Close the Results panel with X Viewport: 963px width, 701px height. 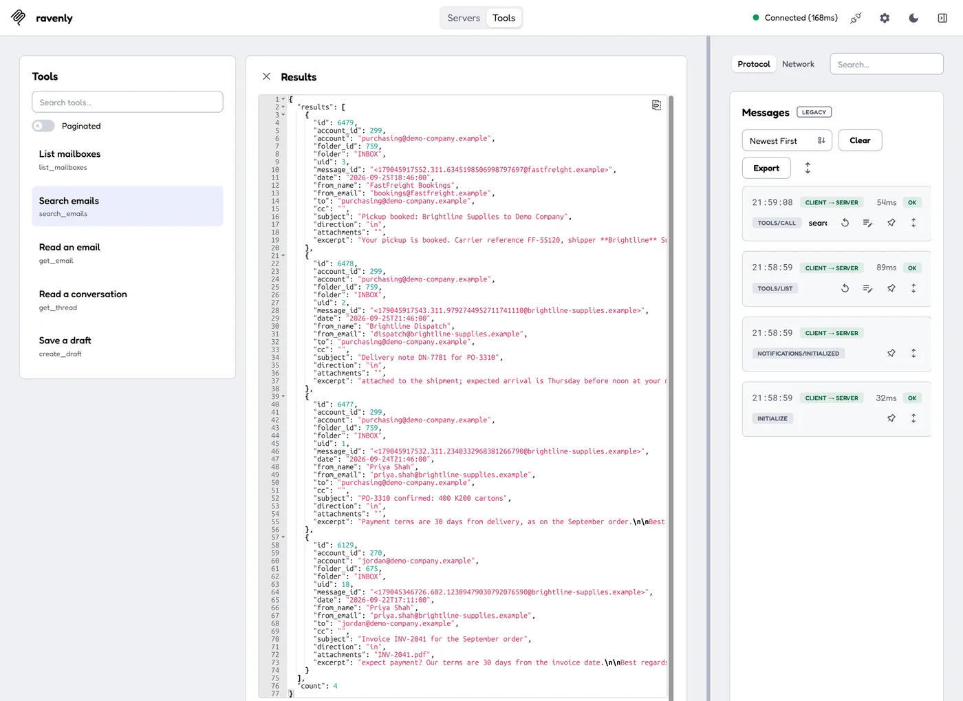(x=266, y=76)
